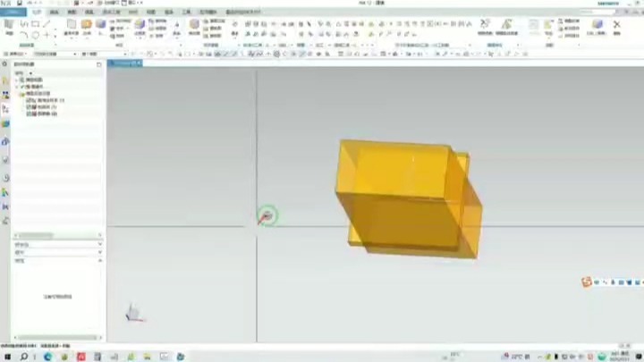Open Microsoft Edge from taskbar
Viewport: 644px width, 362px height.
tap(47, 357)
